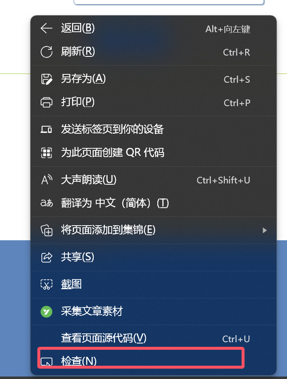Click the add-to-collections icon
287x379 pixels.
click(46, 230)
